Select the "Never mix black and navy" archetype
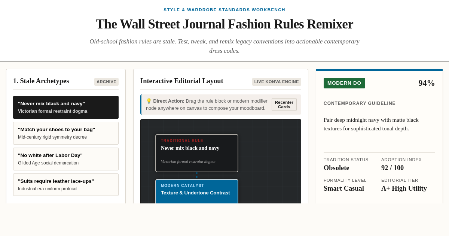The image size is (449, 236). click(66, 107)
